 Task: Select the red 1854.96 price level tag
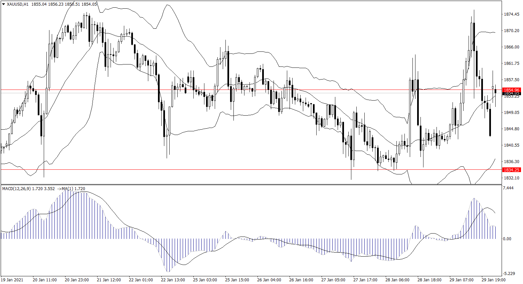click(x=511, y=90)
